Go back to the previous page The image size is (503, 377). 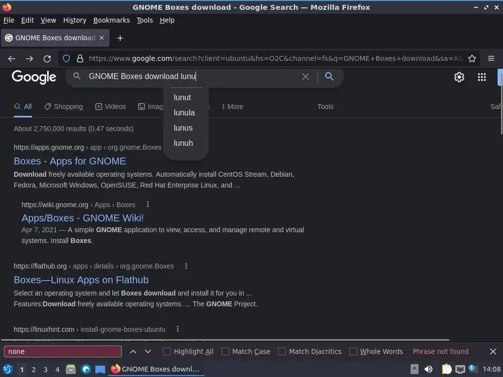pos(12,59)
